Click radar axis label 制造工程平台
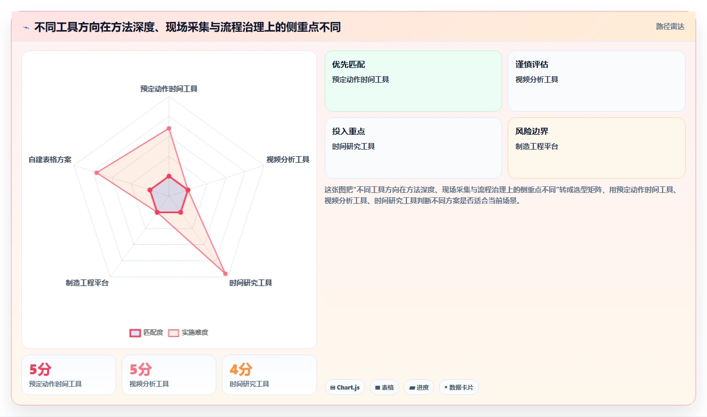The height and width of the screenshot is (417, 707). coord(87,283)
